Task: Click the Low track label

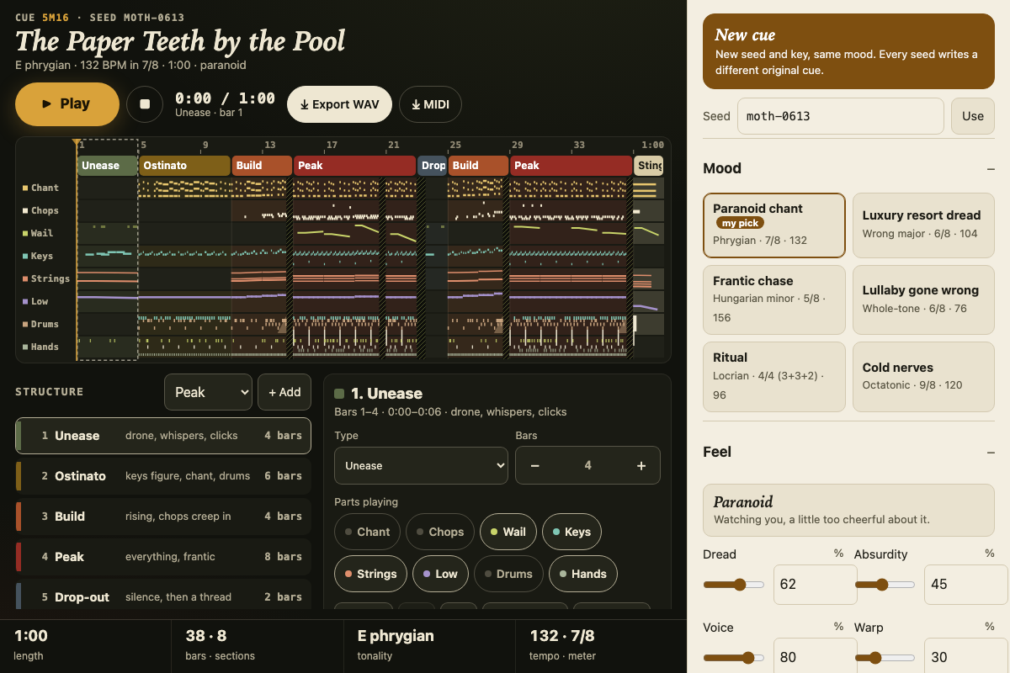Action: coord(39,301)
